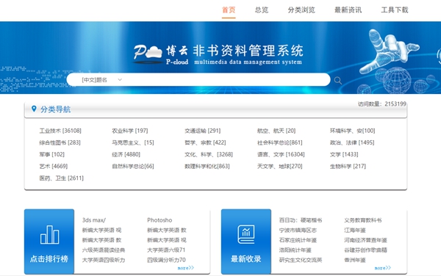Screen dimensions: 441x276
Task: Click the 分类导航 location pin icon
Action: (34, 109)
